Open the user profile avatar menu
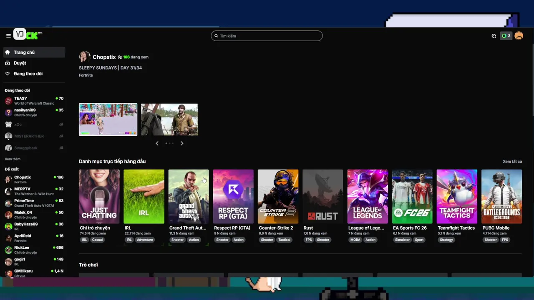The image size is (534, 300). pos(519,36)
